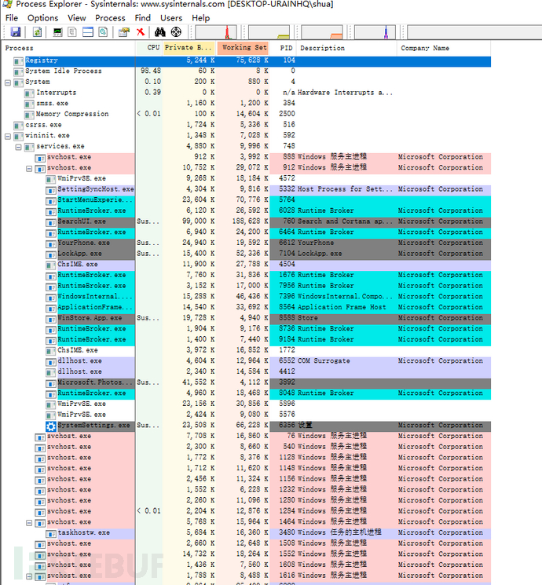Open the System Information graph icon
The image size is (542, 585).
[x=58, y=31]
